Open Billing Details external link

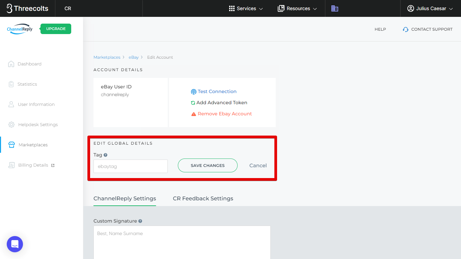point(31,165)
